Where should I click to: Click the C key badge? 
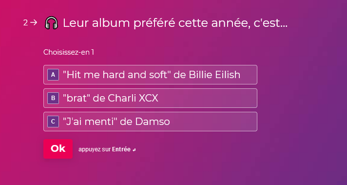point(53,122)
